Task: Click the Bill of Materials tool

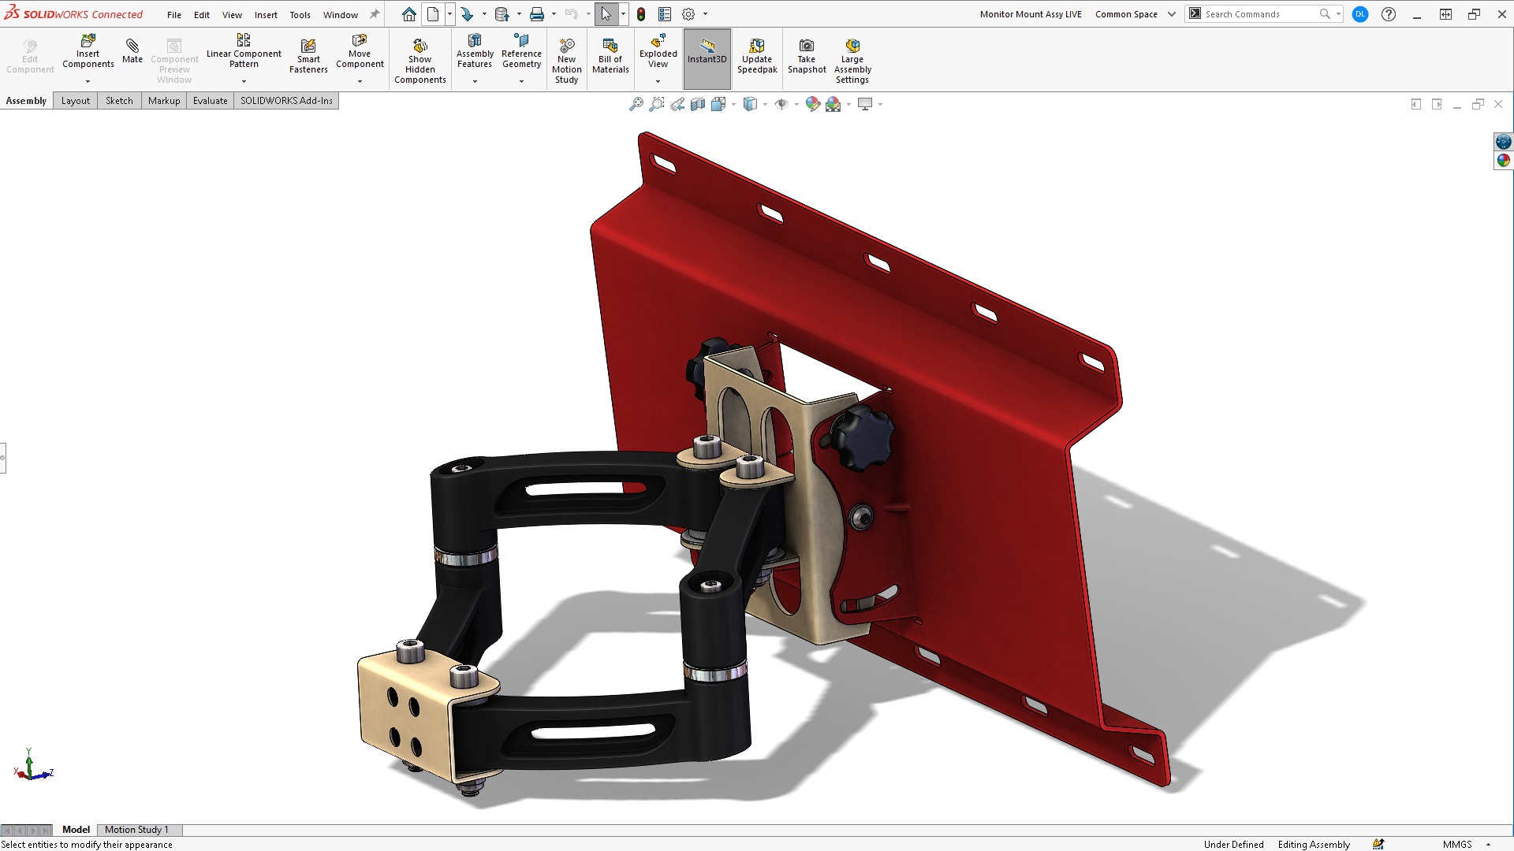Action: (x=610, y=55)
